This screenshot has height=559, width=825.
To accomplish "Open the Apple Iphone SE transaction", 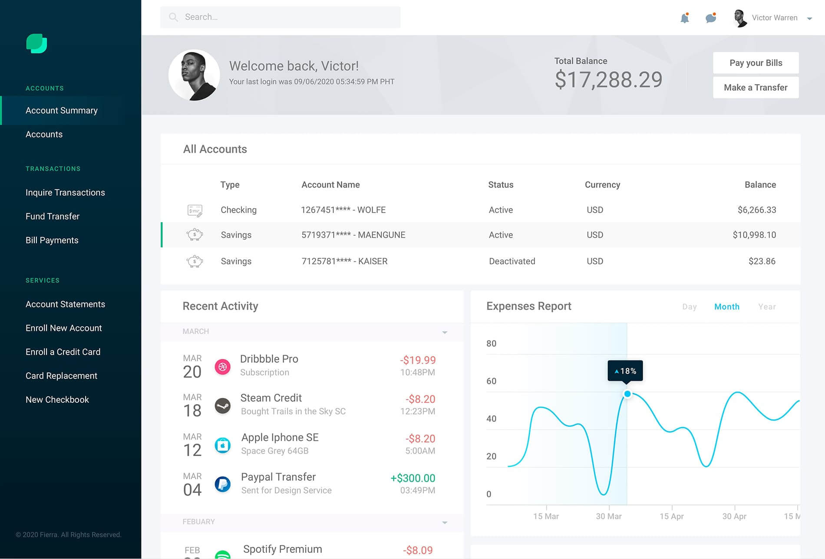I will pos(312,444).
